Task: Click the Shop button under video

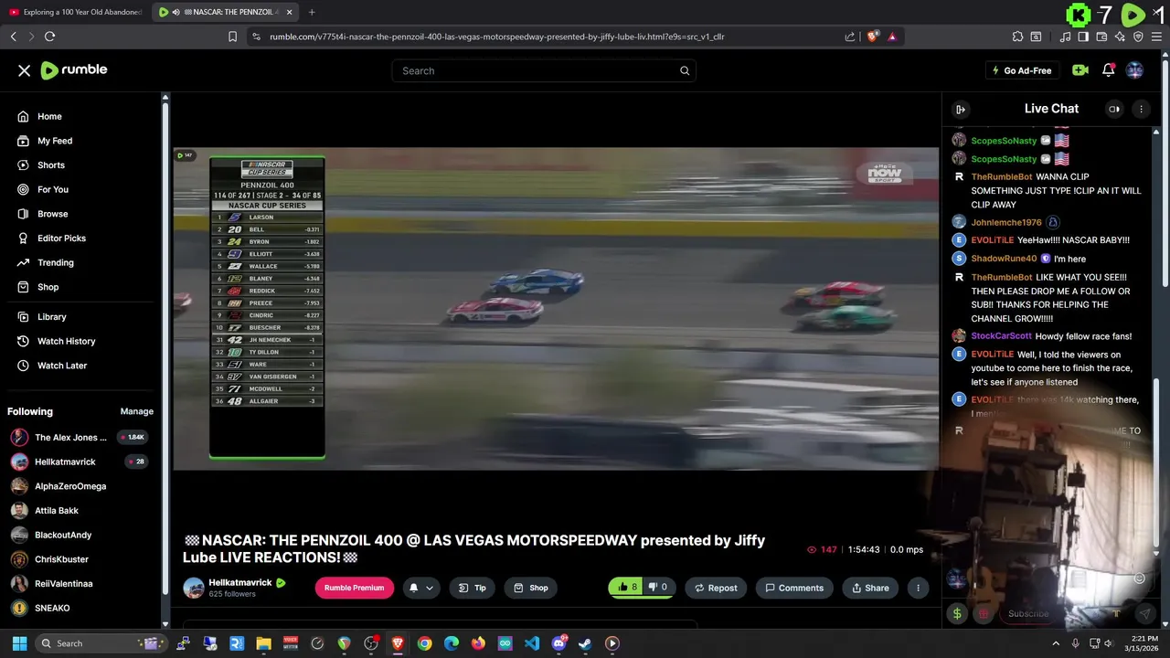Action: (531, 588)
